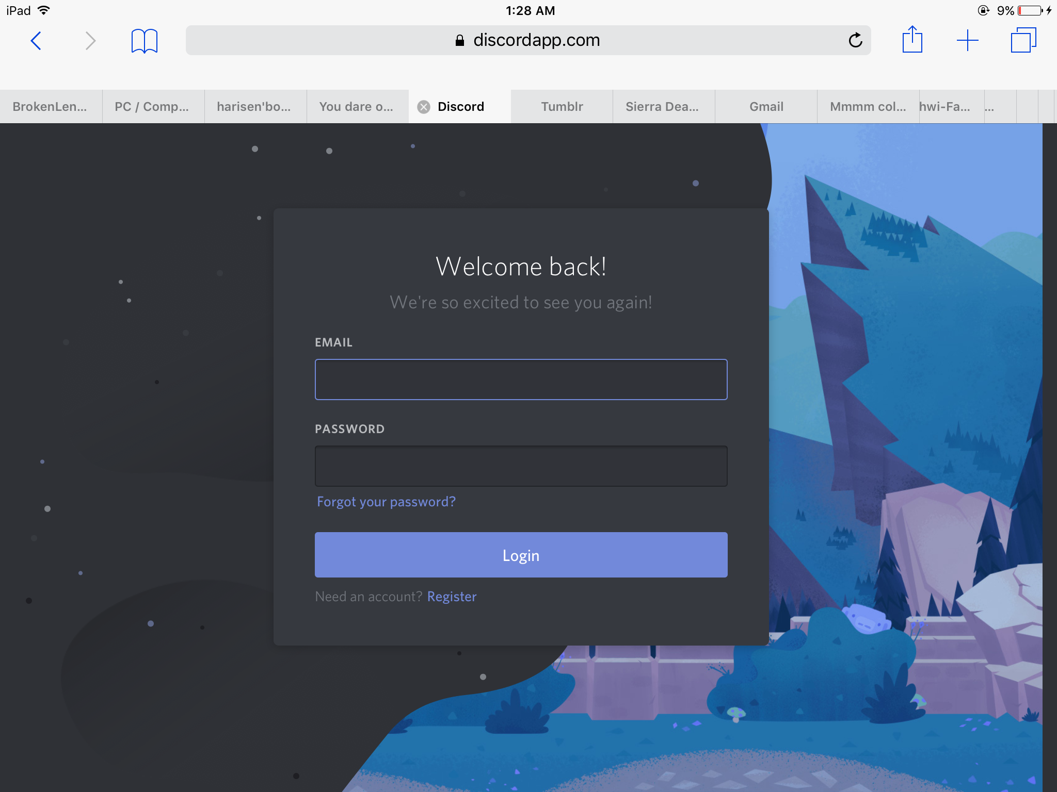This screenshot has height=792, width=1057.
Task: Tap the Safari back arrow
Action: (36, 41)
